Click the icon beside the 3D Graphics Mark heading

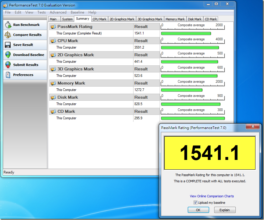point(53,69)
